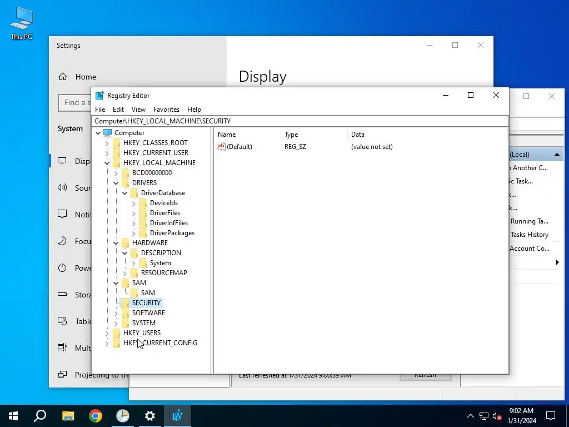Click the DriverPackages folder icon
The width and height of the screenshot is (569, 427).
143,233
